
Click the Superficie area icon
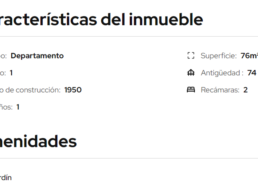pyautogui.click(x=191, y=56)
